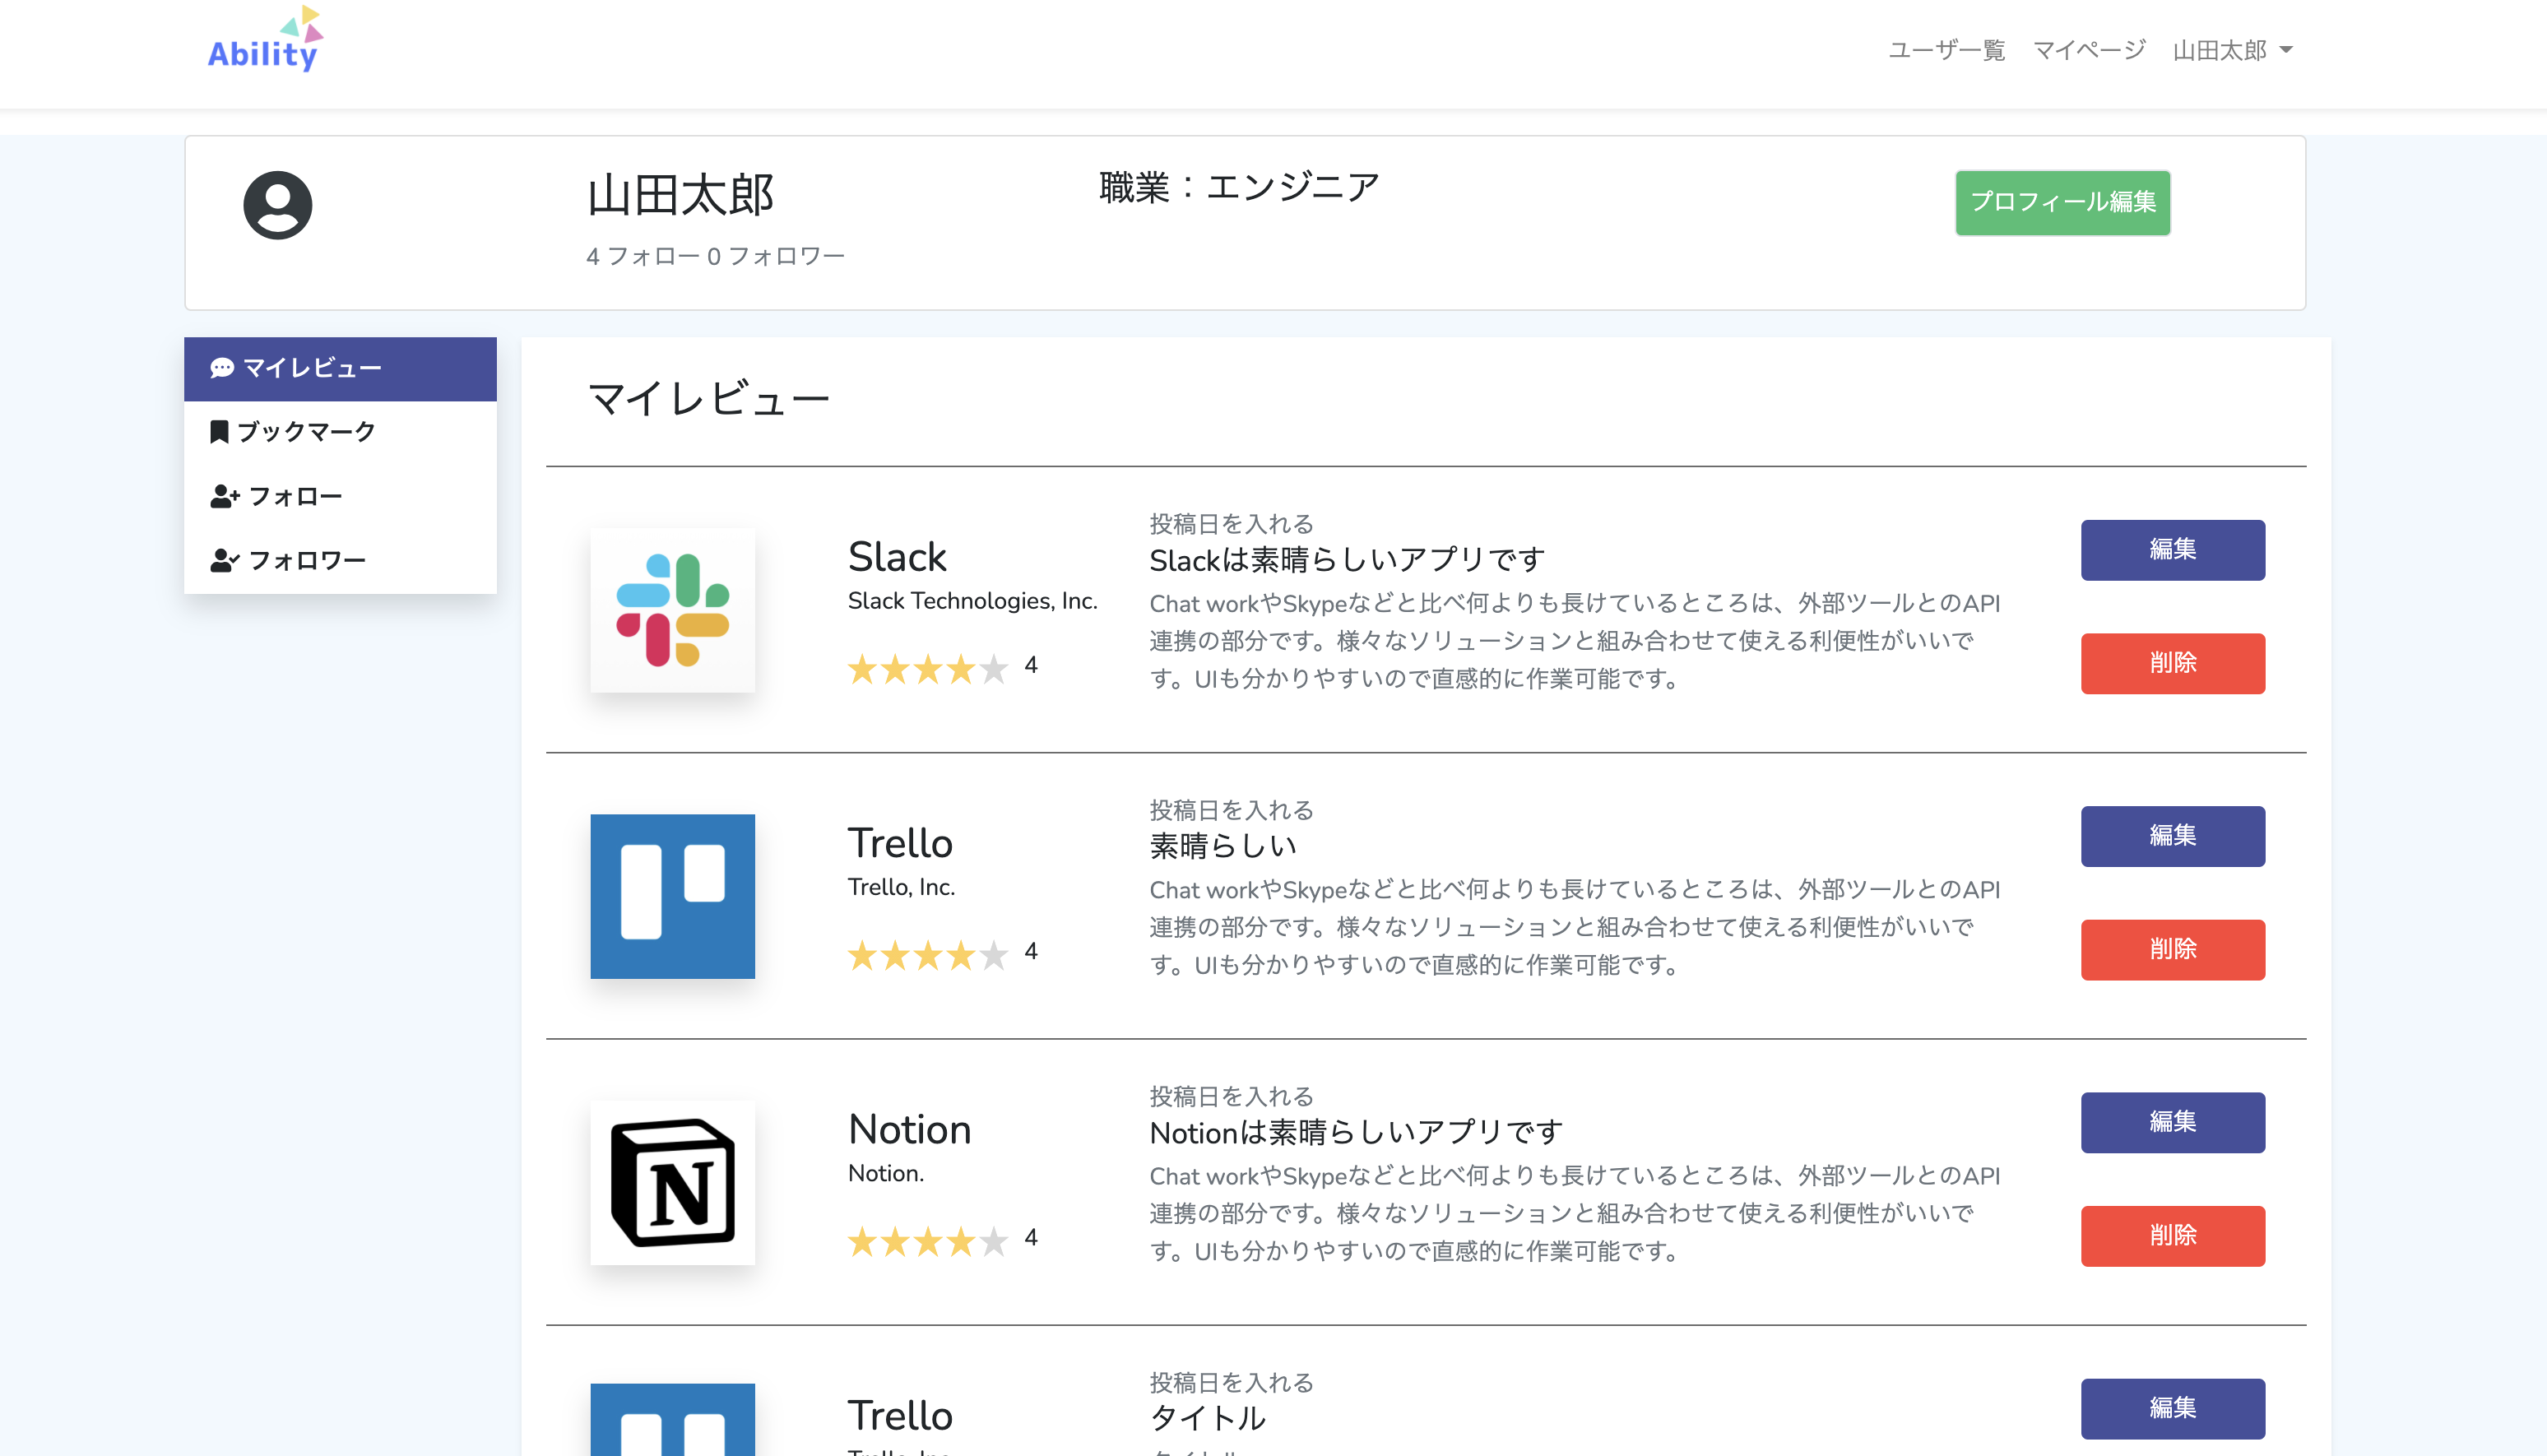Open the 山田太郎 account dropdown

point(2232,50)
